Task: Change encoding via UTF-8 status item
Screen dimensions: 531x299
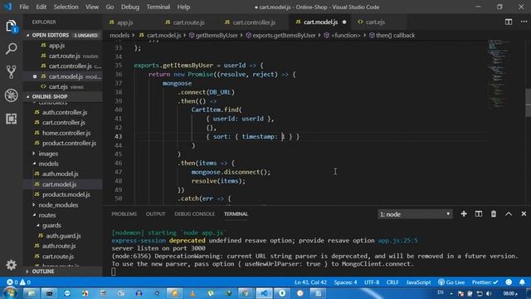Action: pyautogui.click(x=372, y=282)
